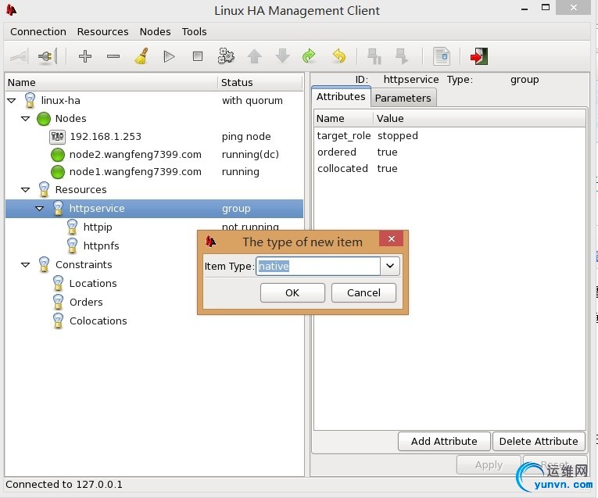Open the Item Type dropdown arrow
598x498 pixels.
pyautogui.click(x=390, y=266)
